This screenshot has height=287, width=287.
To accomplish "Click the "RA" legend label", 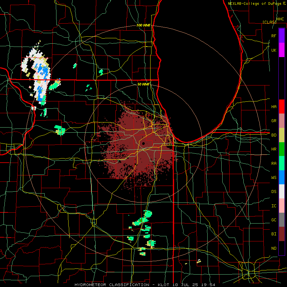I will [274, 164].
